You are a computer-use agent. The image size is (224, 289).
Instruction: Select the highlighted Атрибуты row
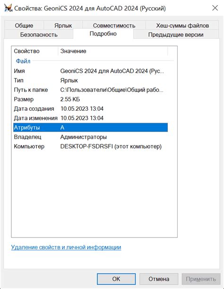coord(90,128)
